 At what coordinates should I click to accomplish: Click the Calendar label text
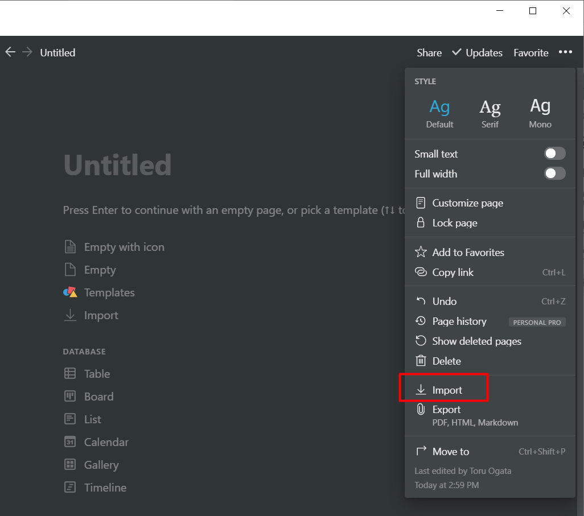tap(106, 442)
